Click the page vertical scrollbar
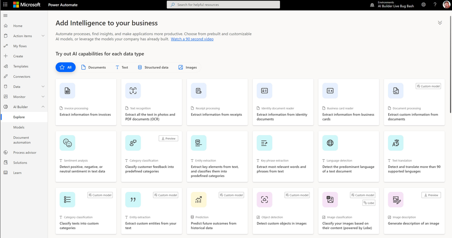 [x=450, y=63]
